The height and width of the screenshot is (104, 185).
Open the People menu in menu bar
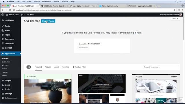point(56,1)
